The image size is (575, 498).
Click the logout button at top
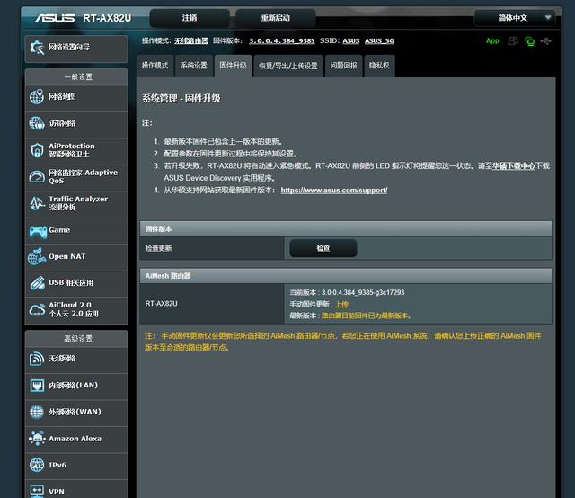coord(190,18)
